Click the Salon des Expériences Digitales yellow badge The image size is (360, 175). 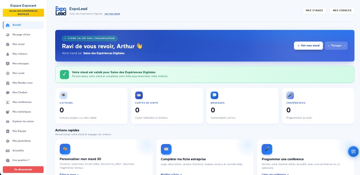click(x=23, y=13)
